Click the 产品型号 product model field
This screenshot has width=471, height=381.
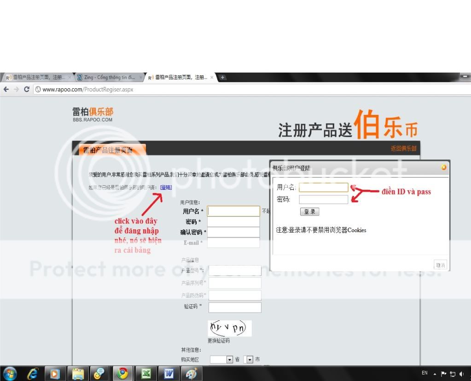pyautogui.click(x=235, y=270)
